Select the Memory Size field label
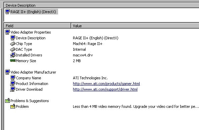 (26, 61)
